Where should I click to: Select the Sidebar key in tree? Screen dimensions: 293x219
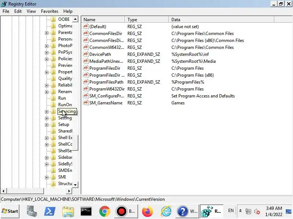click(x=65, y=157)
